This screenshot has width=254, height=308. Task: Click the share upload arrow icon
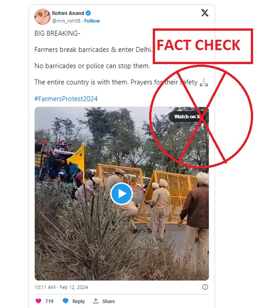(96, 301)
